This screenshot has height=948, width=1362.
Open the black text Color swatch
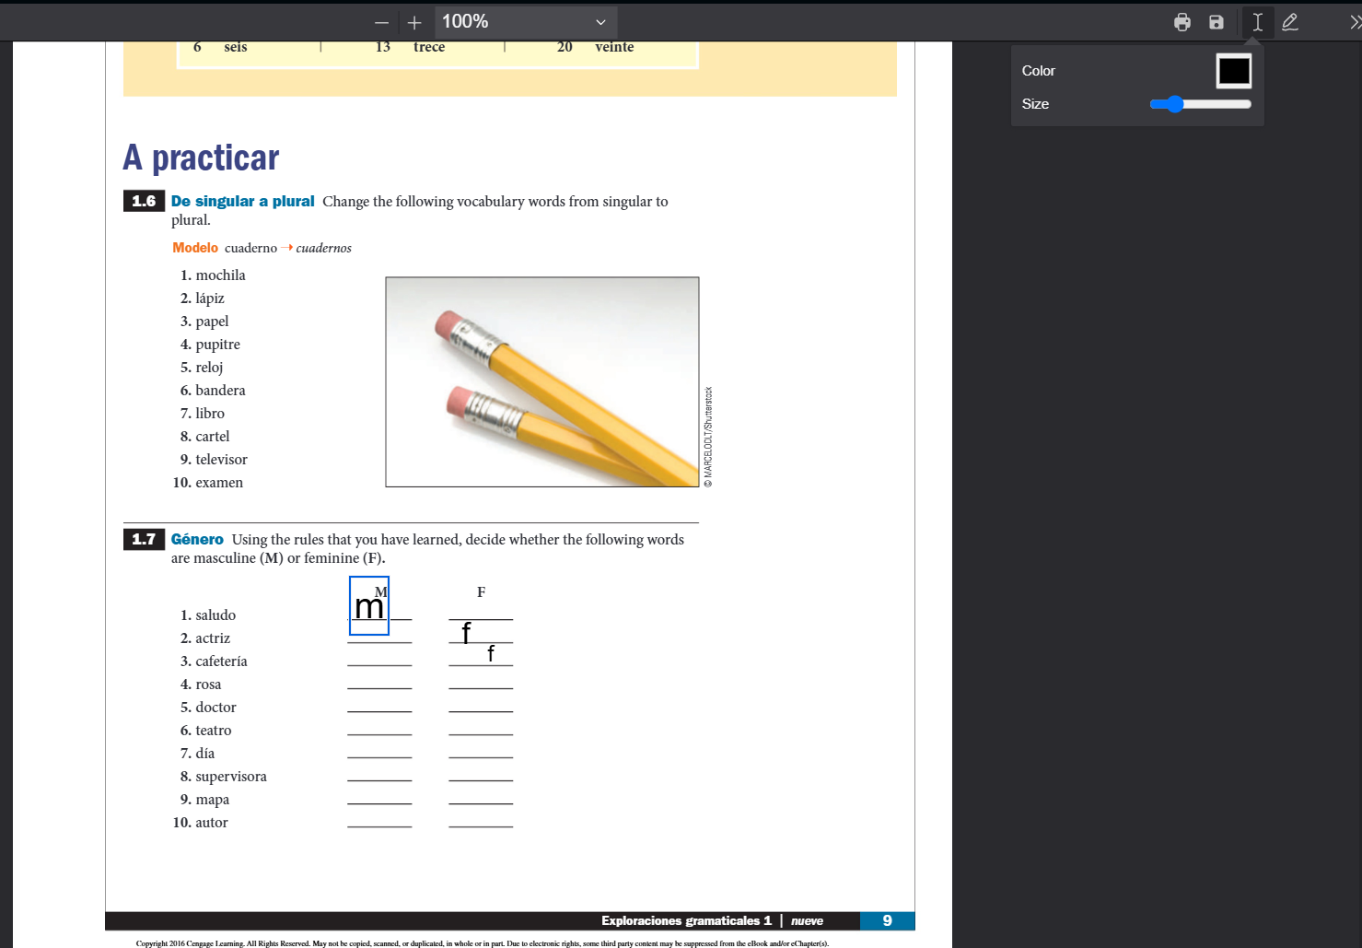pos(1233,71)
